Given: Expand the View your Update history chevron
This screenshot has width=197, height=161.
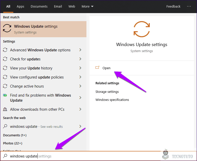Looking at the screenshot, I should click(x=80, y=68).
